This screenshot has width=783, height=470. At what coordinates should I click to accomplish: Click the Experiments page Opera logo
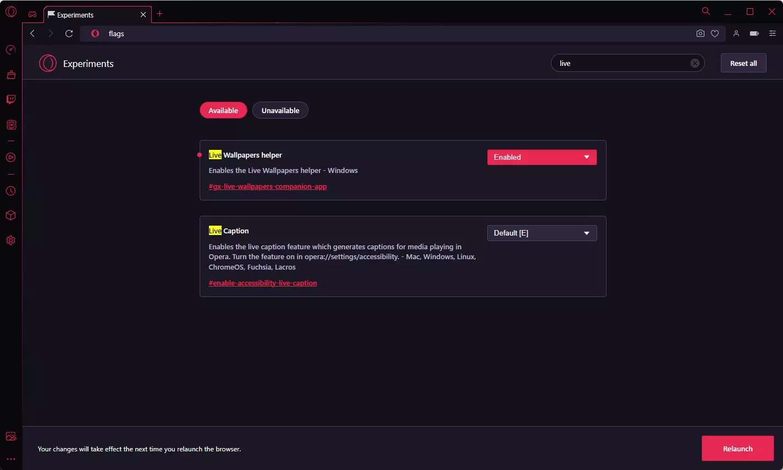pos(48,63)
